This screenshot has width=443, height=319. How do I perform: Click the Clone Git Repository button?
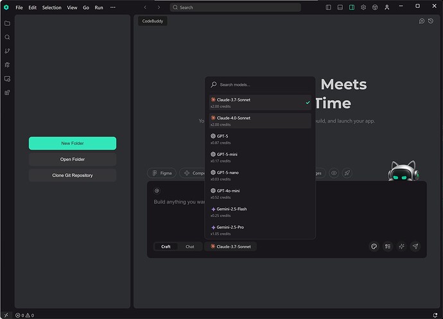click(73, 175)
